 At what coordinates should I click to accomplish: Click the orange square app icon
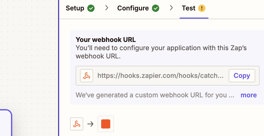(x=106, y=124)
